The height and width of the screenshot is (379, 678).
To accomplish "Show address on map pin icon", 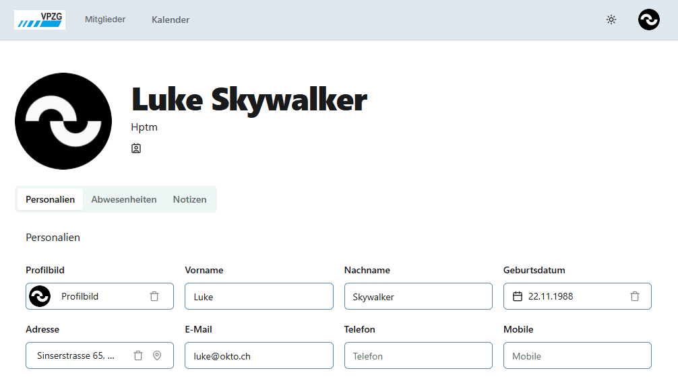I will point(157,355).
